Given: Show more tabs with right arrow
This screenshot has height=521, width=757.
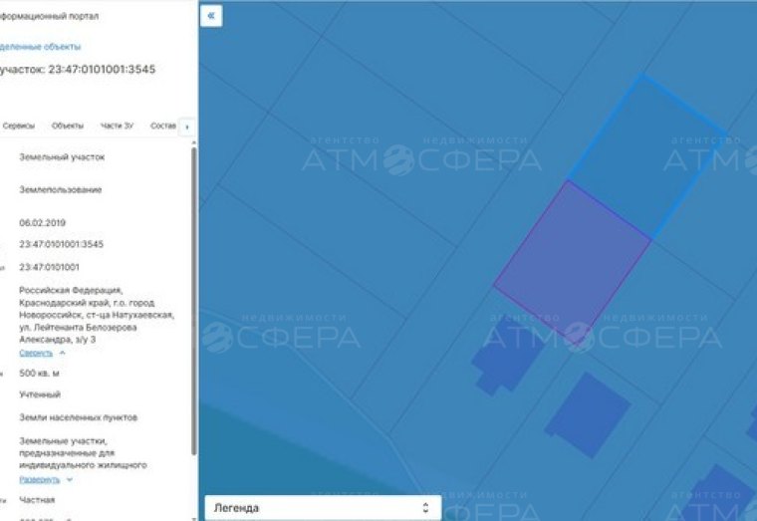Looking at the screenshot, I should tap(187, 127).
